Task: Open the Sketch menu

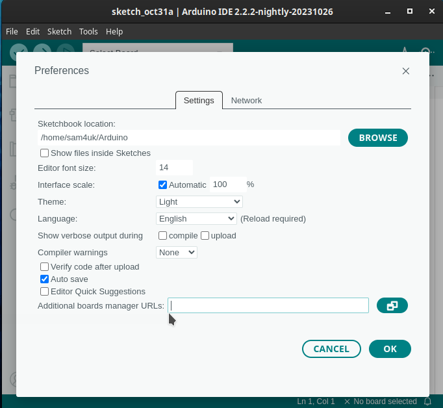Action: tap(59, 32)
